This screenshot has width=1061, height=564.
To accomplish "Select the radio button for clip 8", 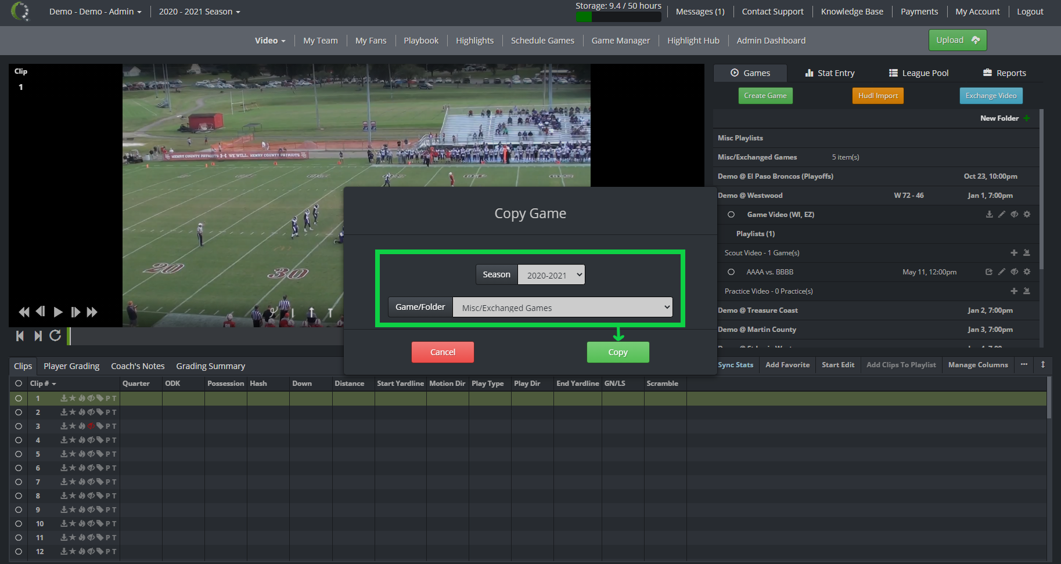I will coord(19,496).
